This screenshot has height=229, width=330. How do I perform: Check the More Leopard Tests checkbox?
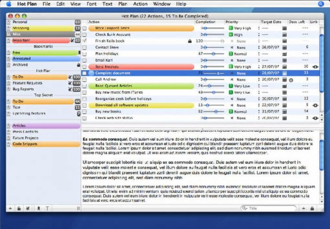84,28
